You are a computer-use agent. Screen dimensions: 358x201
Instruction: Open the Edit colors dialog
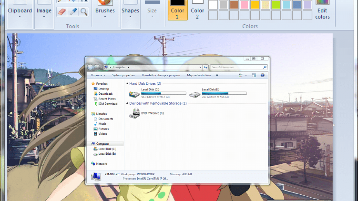tap(322, 10)
